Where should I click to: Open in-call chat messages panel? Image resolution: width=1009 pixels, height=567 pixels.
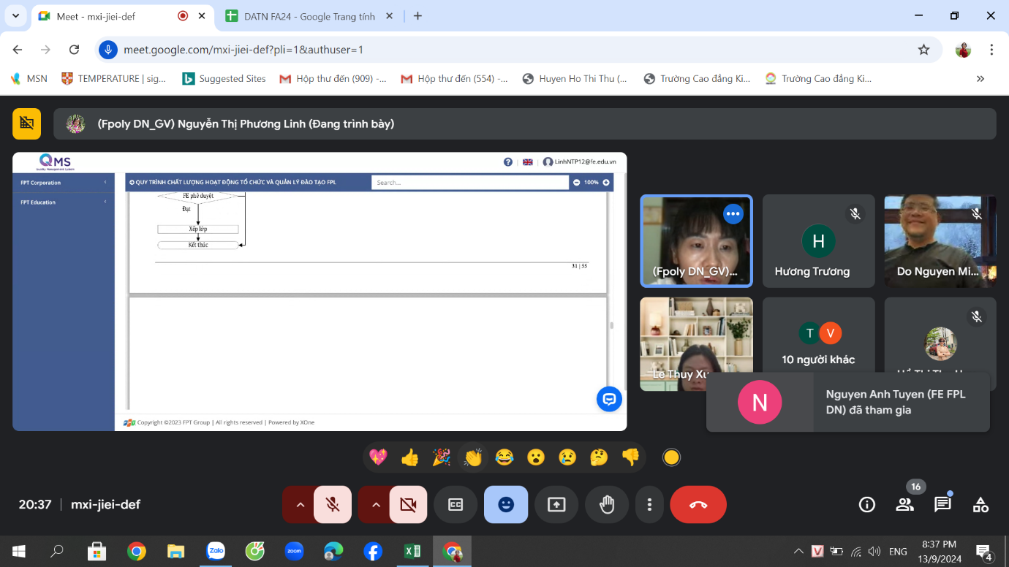pyautogui.click(x=942, y=504)
